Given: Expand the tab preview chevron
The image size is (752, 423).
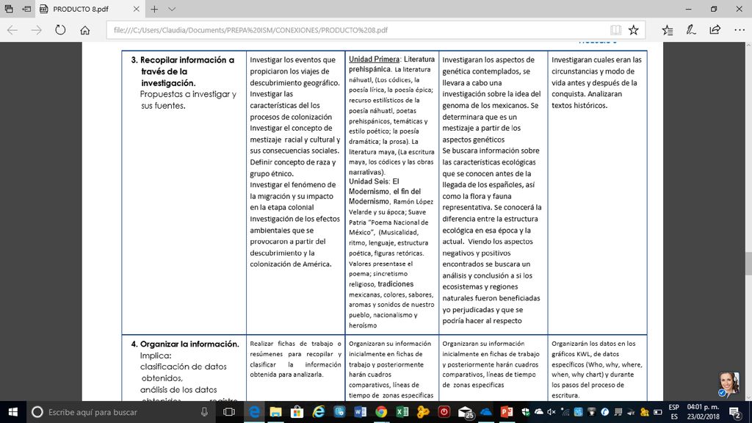Looking at the screenshot, I should (172, 9).
